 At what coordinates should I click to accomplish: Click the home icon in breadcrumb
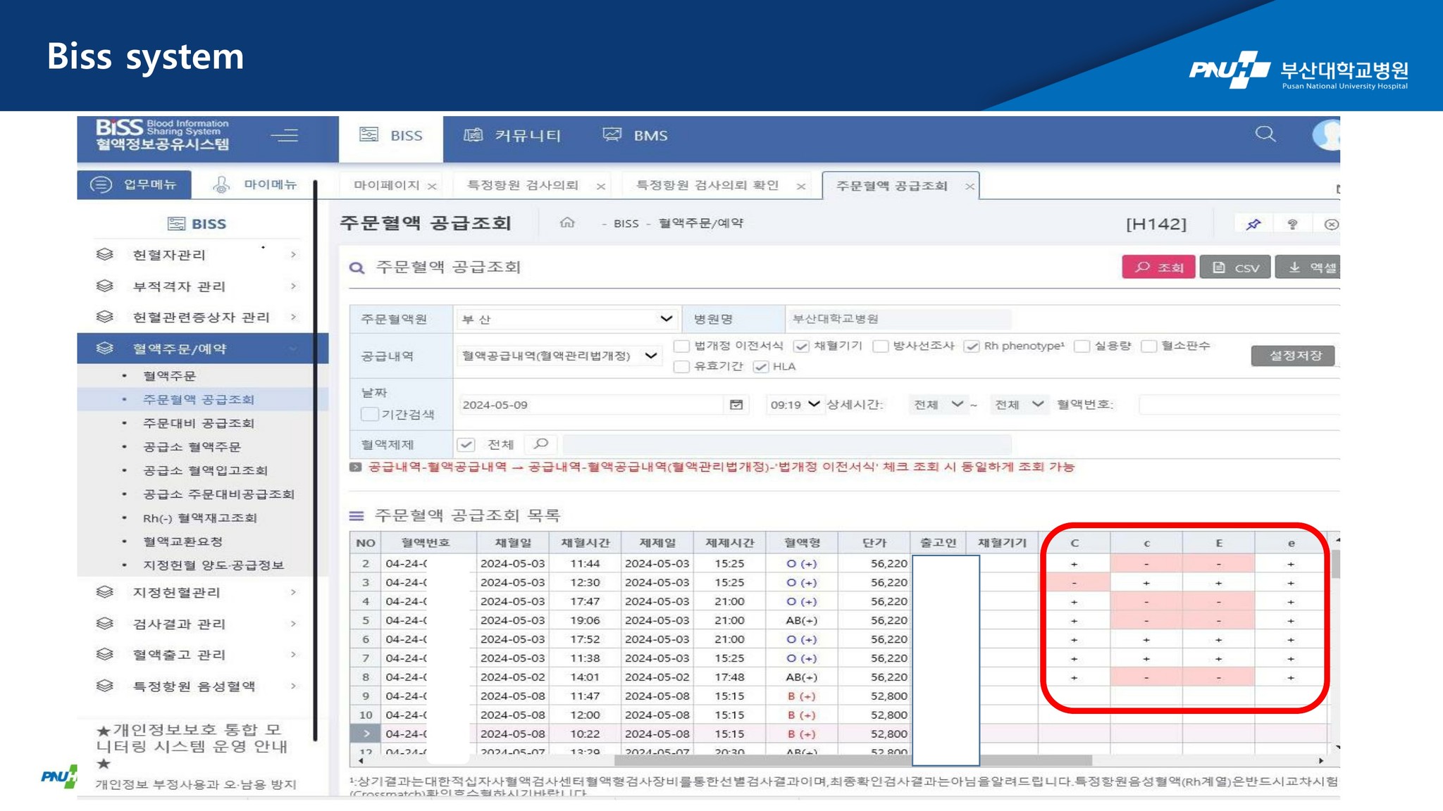[x=567, y=223]
